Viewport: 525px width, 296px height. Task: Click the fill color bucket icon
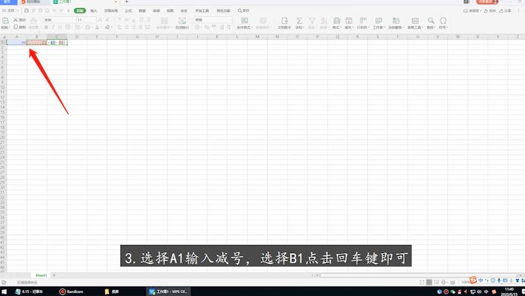(x=88, y=27)
